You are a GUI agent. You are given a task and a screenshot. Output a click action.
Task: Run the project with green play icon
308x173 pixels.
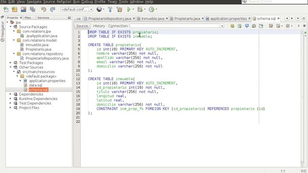(x=129, y=9)
